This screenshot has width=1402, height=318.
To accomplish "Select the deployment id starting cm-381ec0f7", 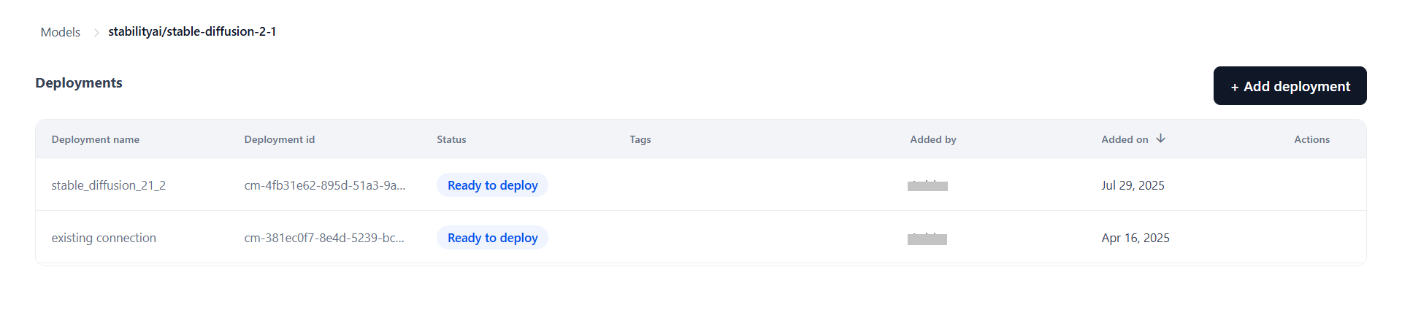I will tap(324, 238).
